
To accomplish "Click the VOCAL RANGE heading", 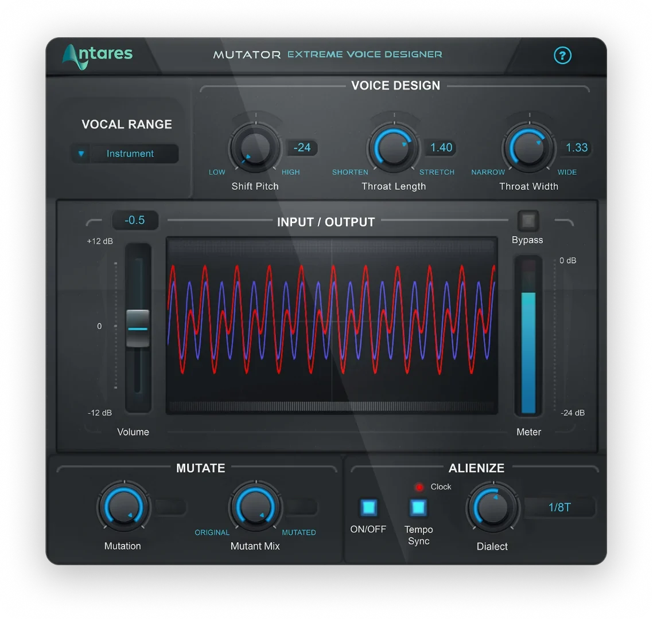I will [x=127, y=124].
